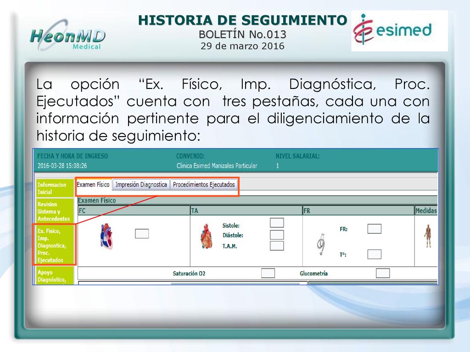Click Clinica Esimed Manizales Particular text
The image size is (470, 352).
coord(217,165)
